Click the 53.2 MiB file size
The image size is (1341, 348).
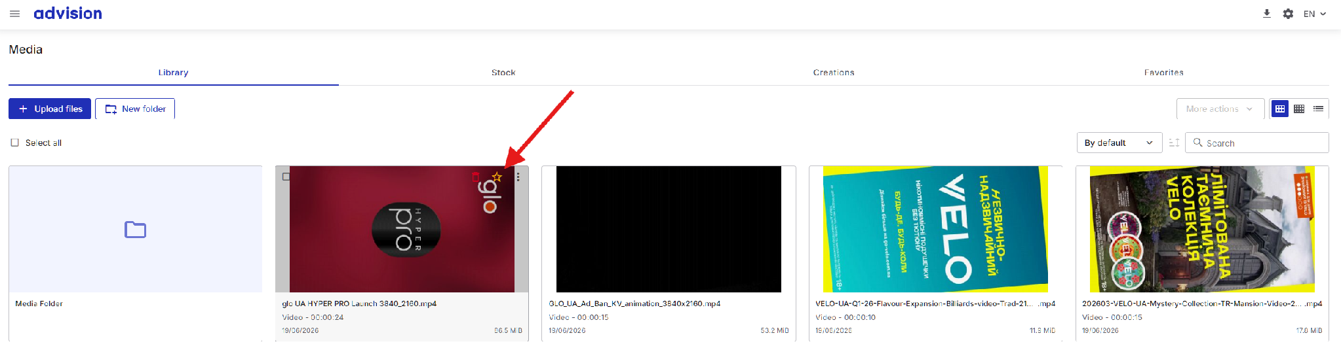point(775,330)
